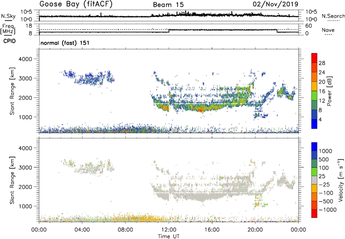The image size is (345, 239).
Task: Click the Slant Range label of power panel
Action: point(12,91)
